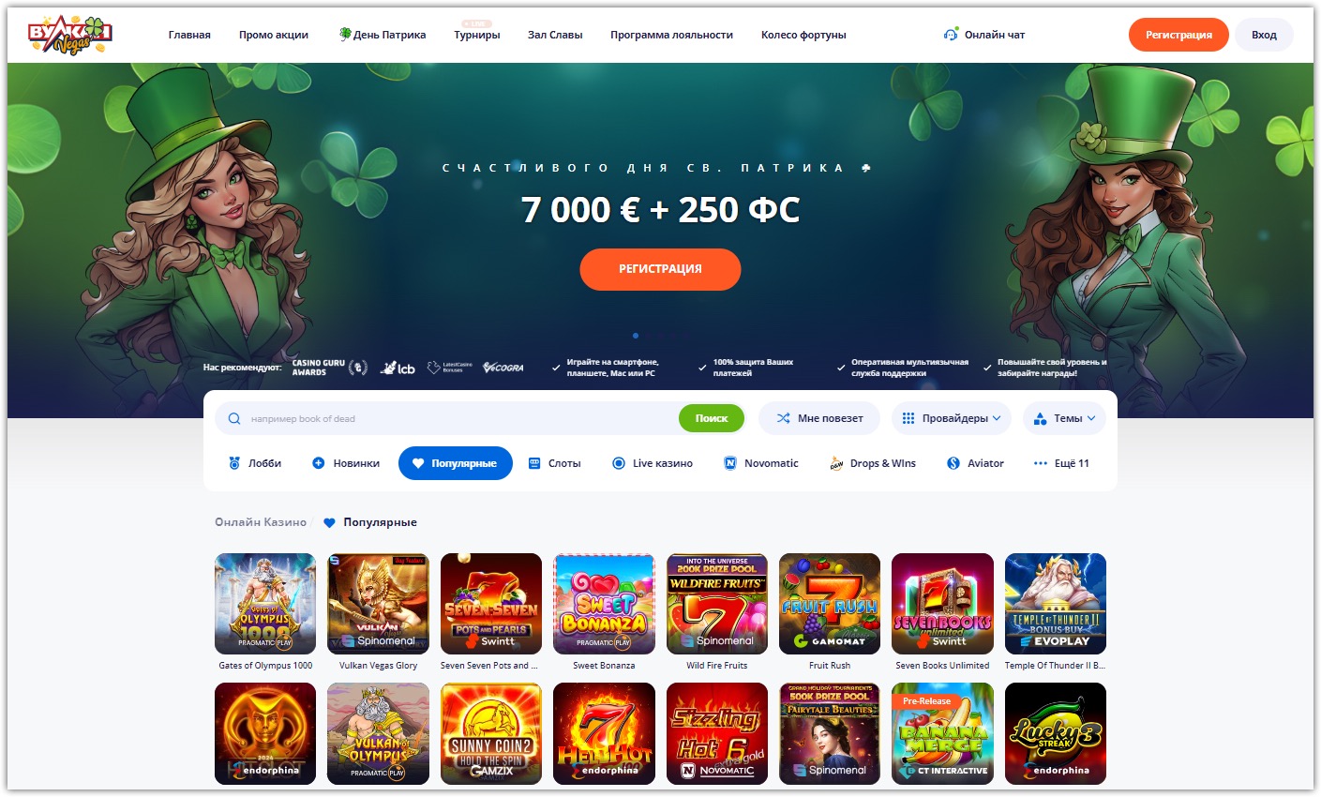Click the Vulkan Vegas logo
The height and width of the screenshot is (797, 1321).
pyautogui.click(x=70, y=35)
